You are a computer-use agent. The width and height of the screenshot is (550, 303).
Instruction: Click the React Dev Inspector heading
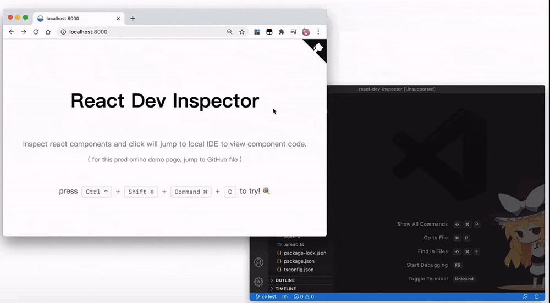click(x=165, y=101)
